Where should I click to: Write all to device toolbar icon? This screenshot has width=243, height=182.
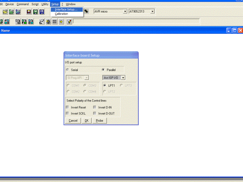tap(18, 22)
